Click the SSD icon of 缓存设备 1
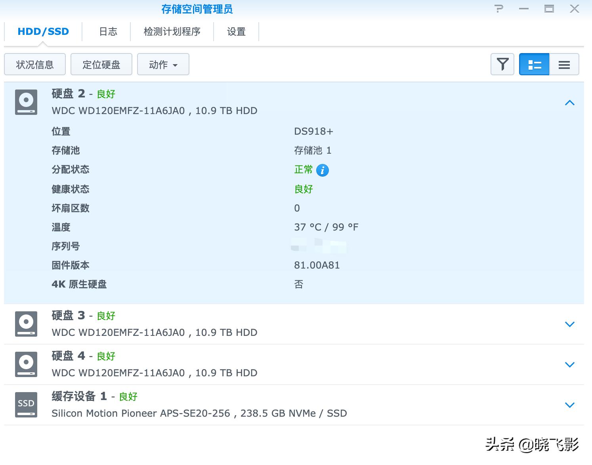The height and width of the screenshot is (465, 592). pos(26,404)
